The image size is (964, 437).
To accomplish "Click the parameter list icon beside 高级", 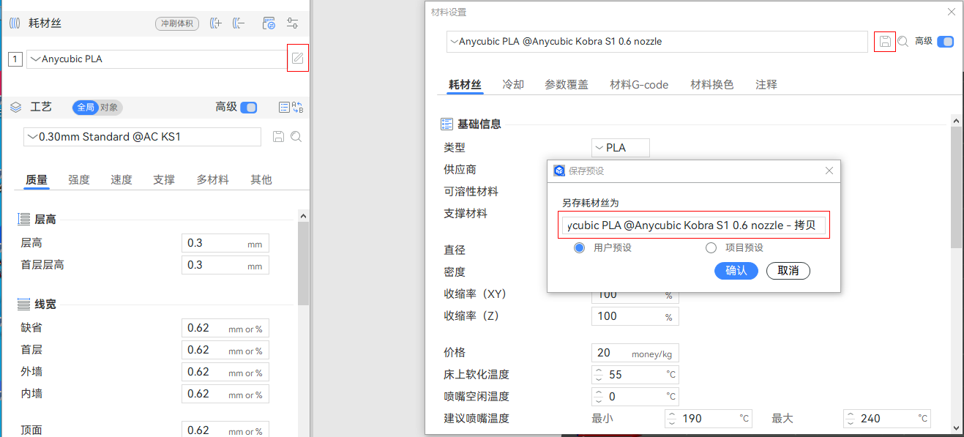I will [284, 108].
